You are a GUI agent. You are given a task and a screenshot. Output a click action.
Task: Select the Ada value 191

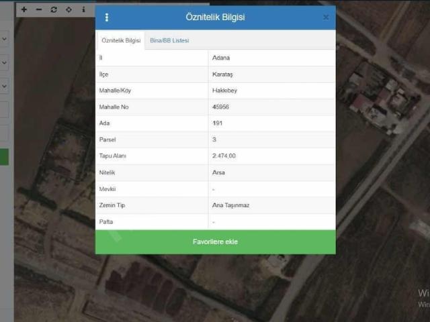click(x=217, y=123)
